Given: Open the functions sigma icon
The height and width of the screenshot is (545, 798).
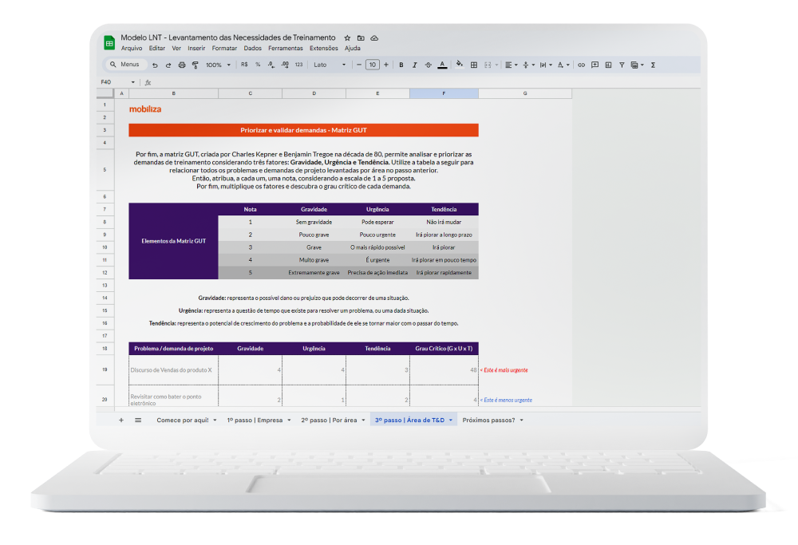Looking at the screenshot, I should (x=653, y=65).
